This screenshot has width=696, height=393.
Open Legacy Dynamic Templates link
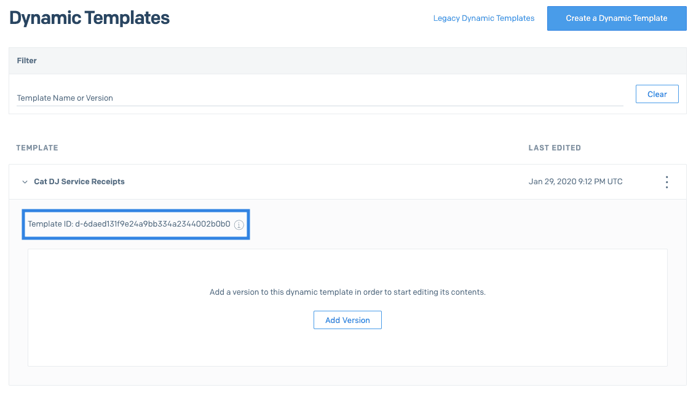tap(483, 18)
